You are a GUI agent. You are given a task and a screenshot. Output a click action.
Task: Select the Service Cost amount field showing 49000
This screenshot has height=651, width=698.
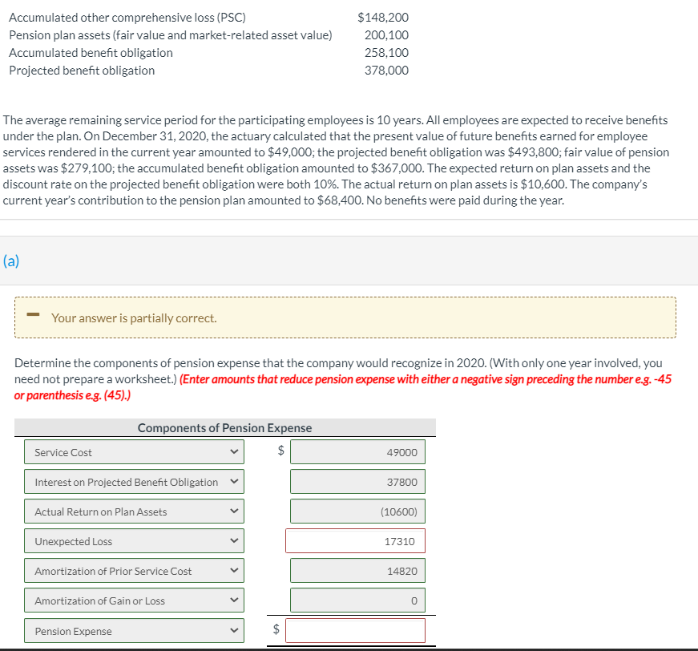(357, 451)
